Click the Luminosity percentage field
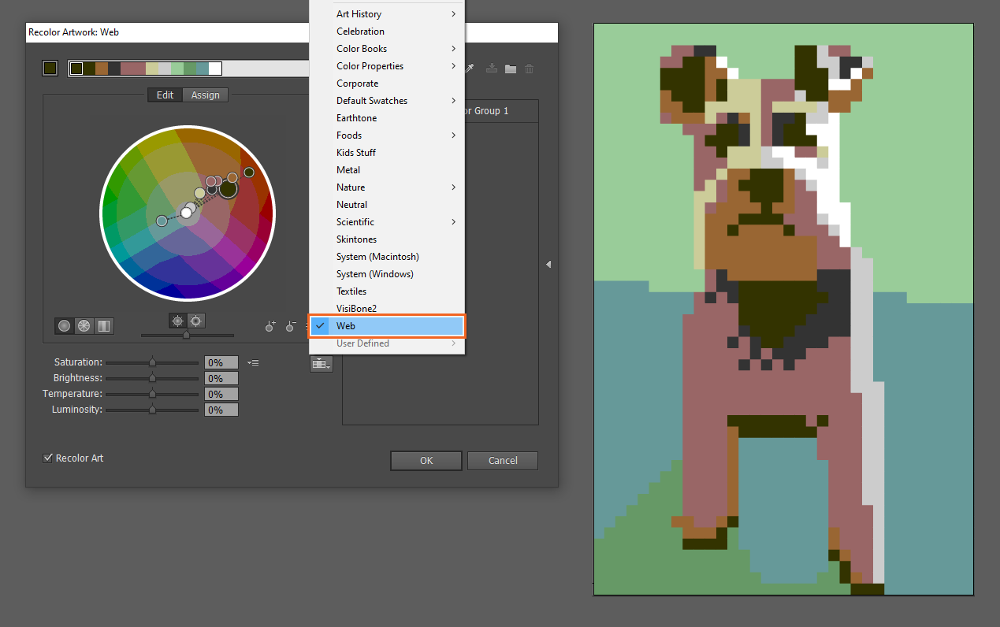Image resolution: width=1000 pixels, height=627 pixels. [221, 410]
